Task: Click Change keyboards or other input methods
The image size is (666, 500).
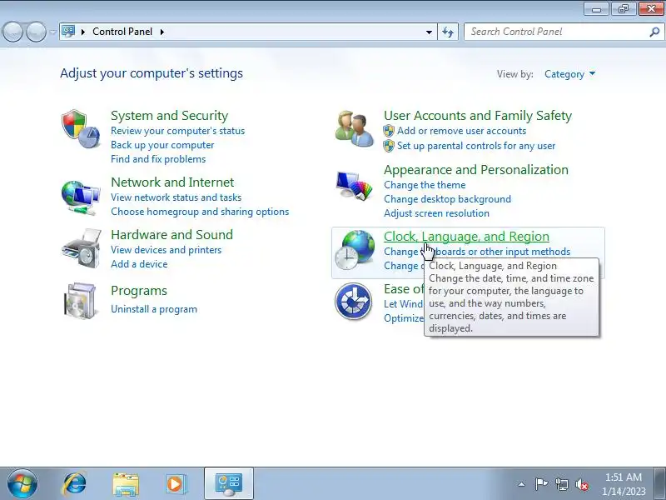Action: tap(477, 252)
